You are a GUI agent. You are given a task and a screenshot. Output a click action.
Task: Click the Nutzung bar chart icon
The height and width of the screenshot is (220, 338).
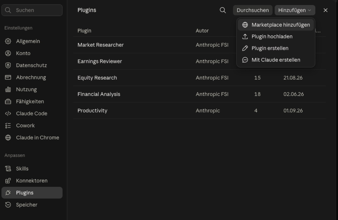point(8,89)
